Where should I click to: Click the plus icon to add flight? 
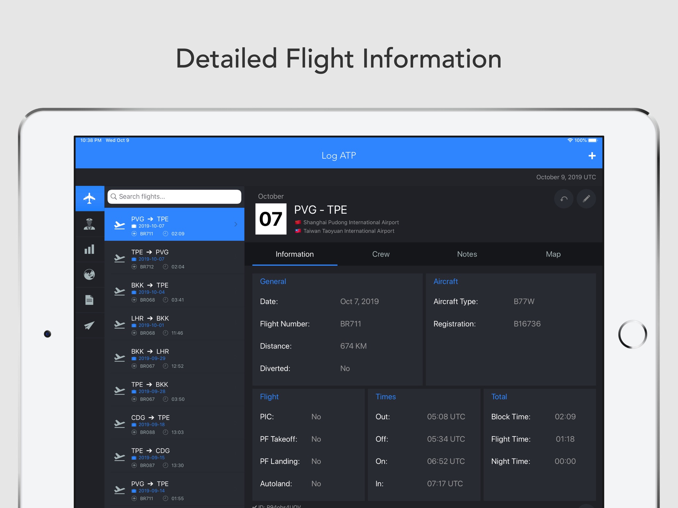click(x=592, y=156)
